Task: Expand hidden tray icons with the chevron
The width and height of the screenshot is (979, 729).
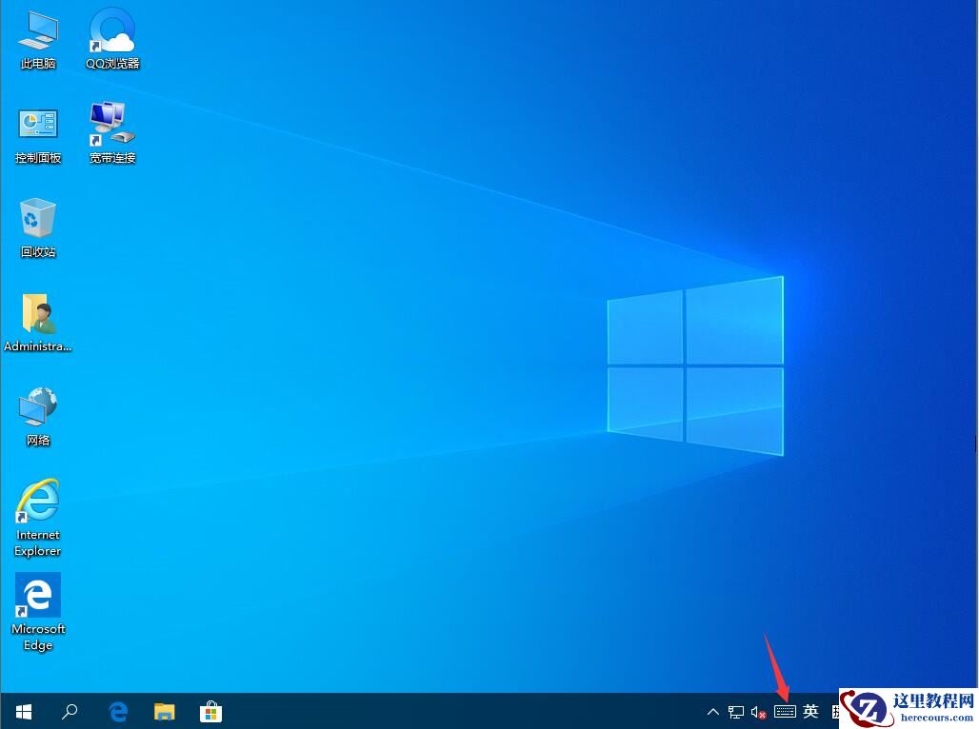Action: click(712, 711)
